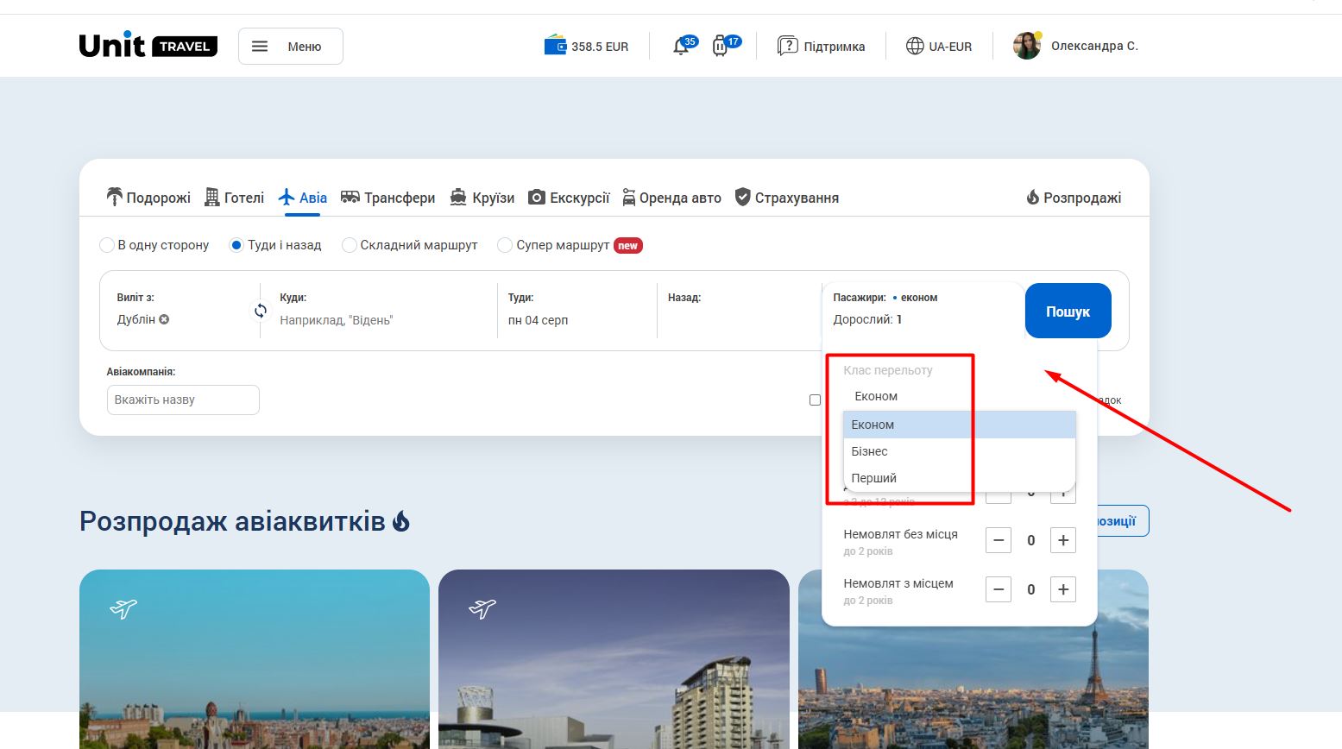Click flame icon beside Розпродаж авіаквитків
The width and height of the screenshot is (1342, 749).
tap(401, 521)
